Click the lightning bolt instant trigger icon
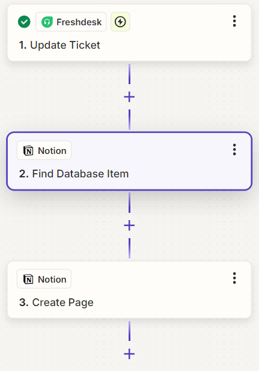This screenshot has width=259, height=371. (120, 22)
